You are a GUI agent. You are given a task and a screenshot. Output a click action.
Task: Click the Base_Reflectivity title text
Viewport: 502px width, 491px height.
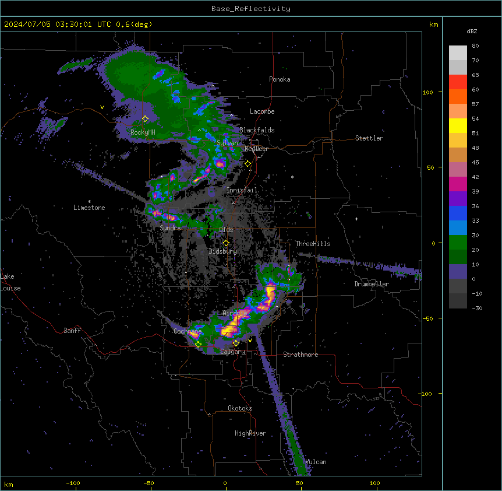[250, 9]
